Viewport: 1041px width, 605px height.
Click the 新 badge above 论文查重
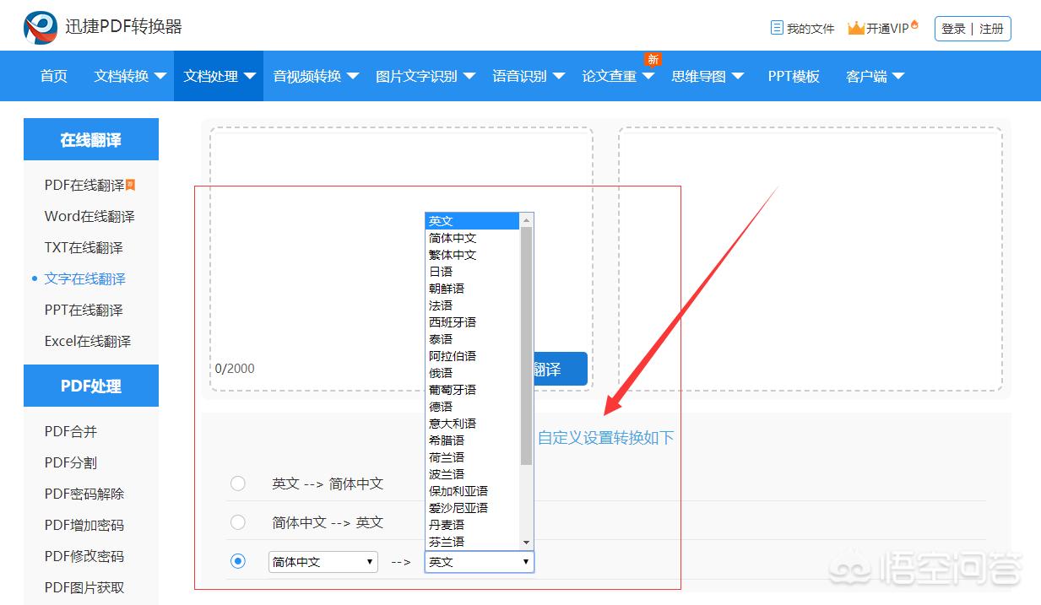(x=653, y=59)
